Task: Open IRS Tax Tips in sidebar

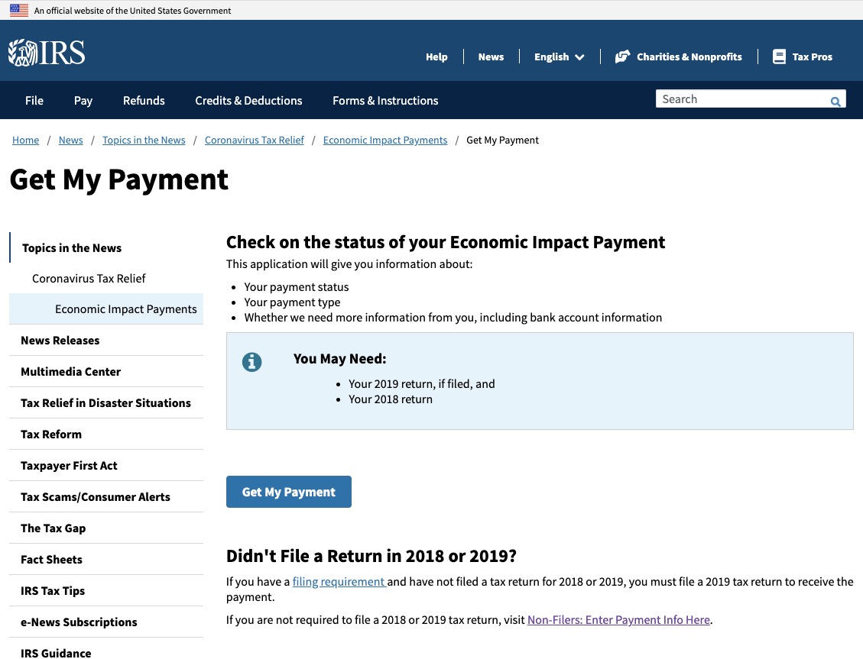Action: 53,591
